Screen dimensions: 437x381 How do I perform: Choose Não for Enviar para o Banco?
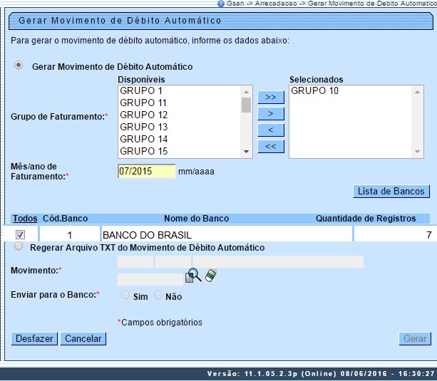[158, 296]
